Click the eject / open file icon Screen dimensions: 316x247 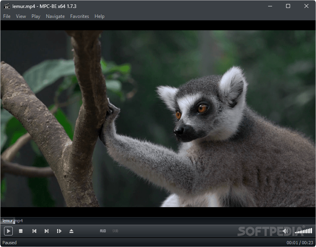pos(71,231)
